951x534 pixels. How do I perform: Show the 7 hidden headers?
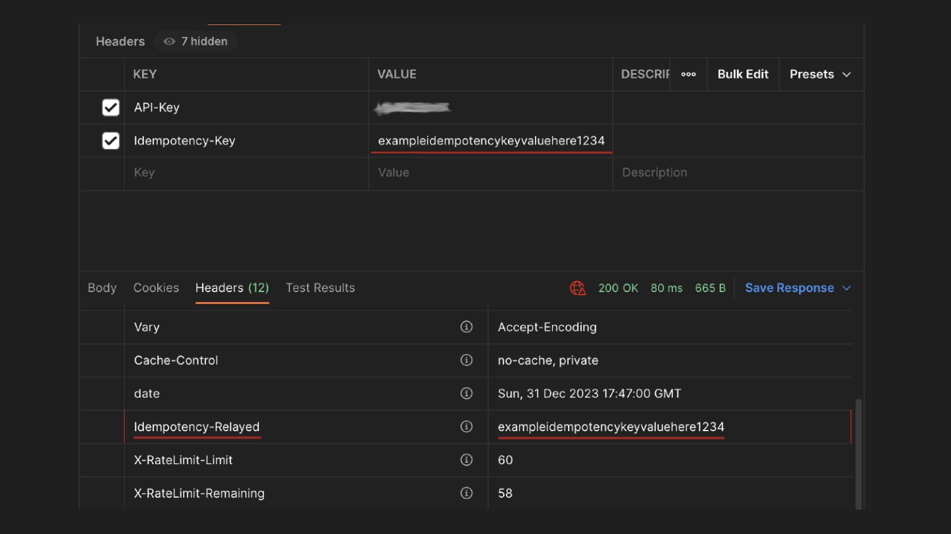(x=195, y=42)
